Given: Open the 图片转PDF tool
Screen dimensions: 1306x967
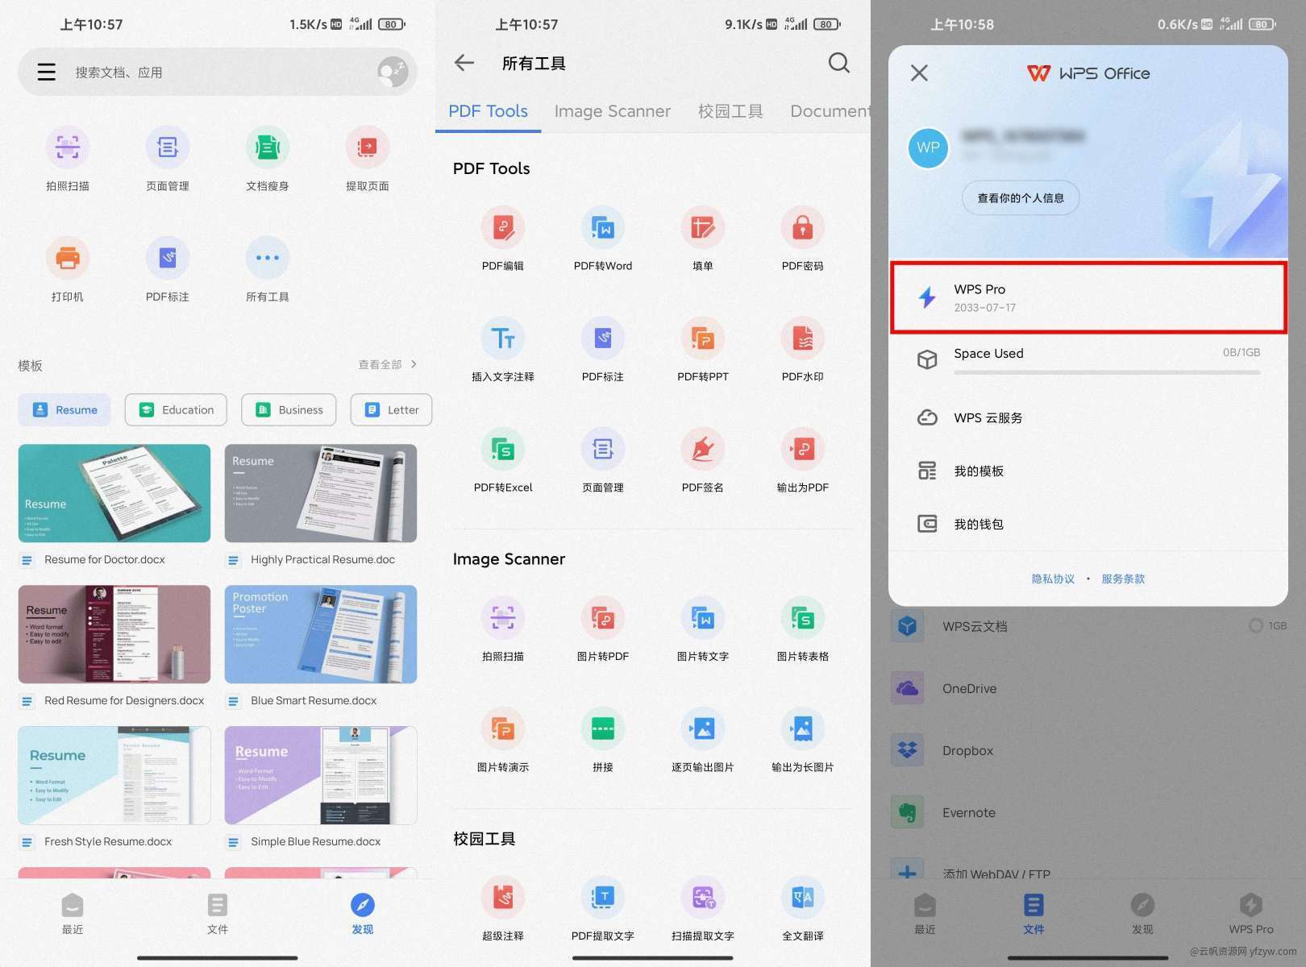Looking at the screenshot, I should click(603, 629).
